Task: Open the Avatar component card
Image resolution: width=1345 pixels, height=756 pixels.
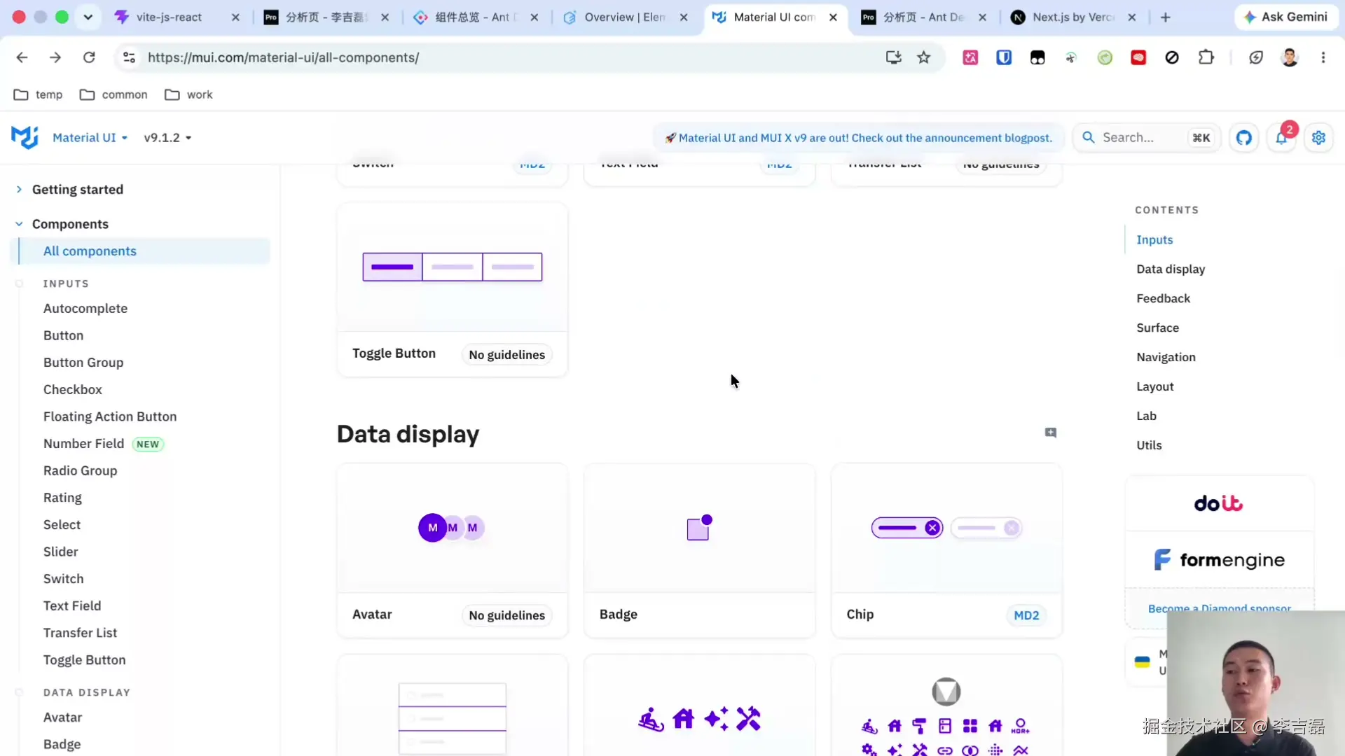Action: click(x=453, y=551)
